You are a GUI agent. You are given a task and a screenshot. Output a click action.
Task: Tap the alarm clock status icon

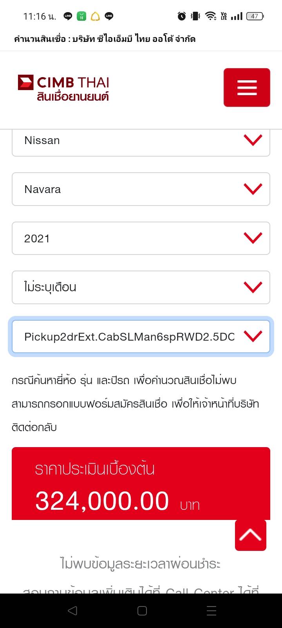(x=182, y=16)
